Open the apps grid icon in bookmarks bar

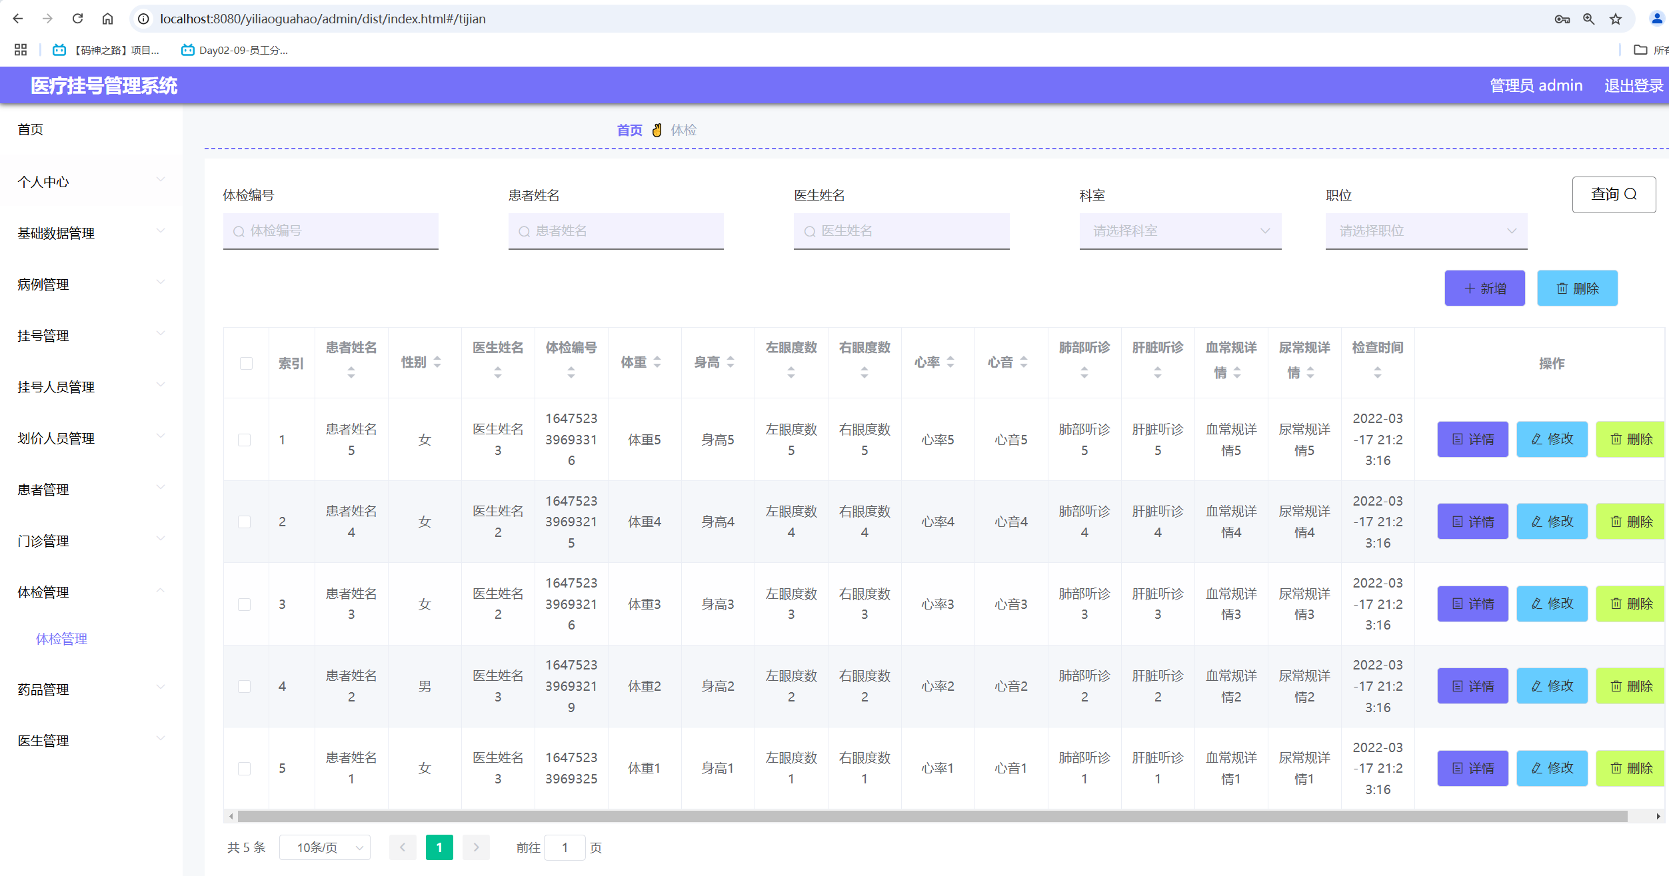pyautogui.click(x=21, y=50)
